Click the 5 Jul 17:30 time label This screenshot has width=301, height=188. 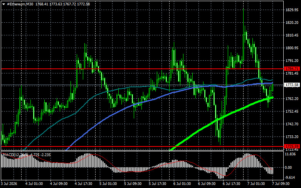[x=158, y=184]
